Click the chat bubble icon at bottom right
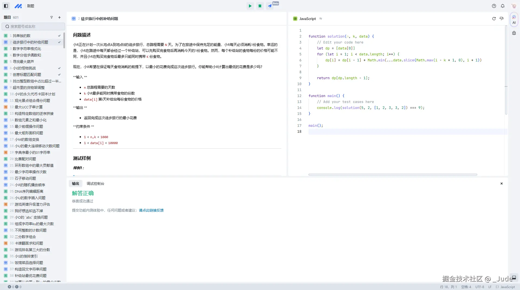The image size is (520, 290). (514, 277)
